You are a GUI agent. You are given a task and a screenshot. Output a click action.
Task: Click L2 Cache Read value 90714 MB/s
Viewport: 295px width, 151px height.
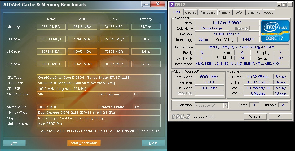tap(51, 51)
